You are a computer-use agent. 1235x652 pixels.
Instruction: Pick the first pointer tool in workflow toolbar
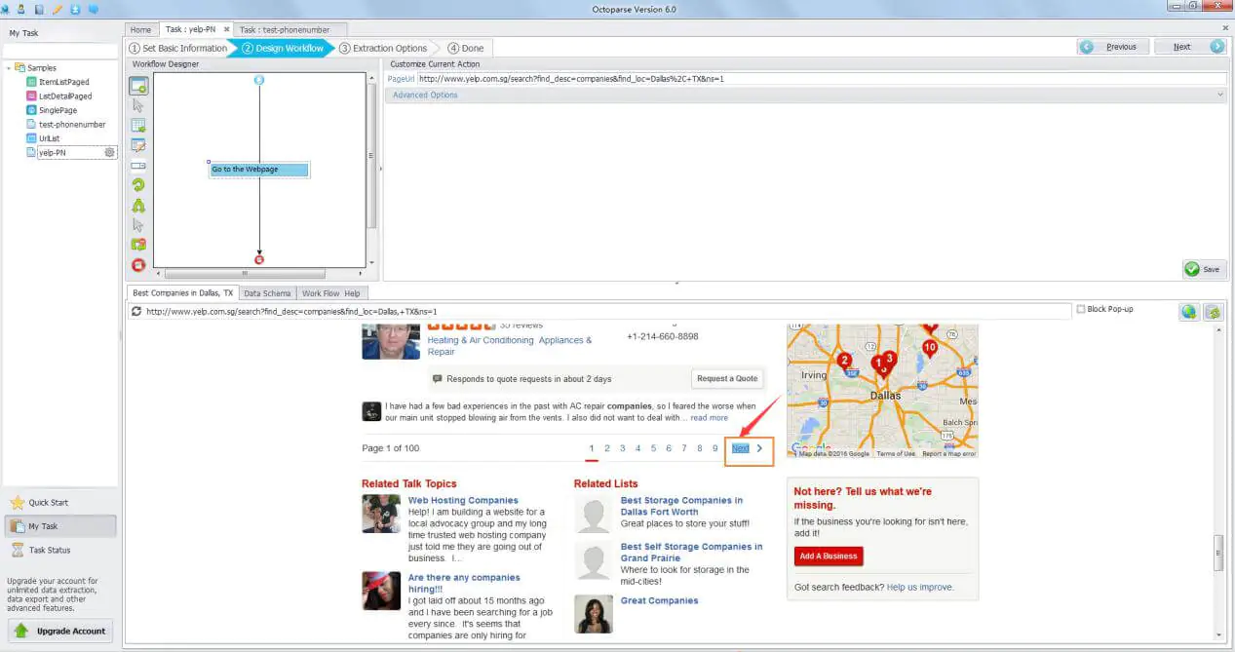(138, 105)
